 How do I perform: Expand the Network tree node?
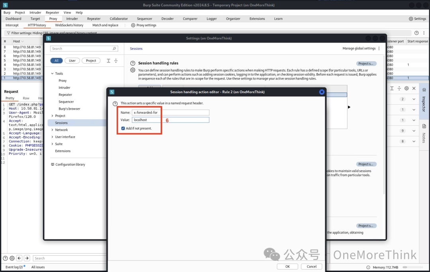pos(53,130)
